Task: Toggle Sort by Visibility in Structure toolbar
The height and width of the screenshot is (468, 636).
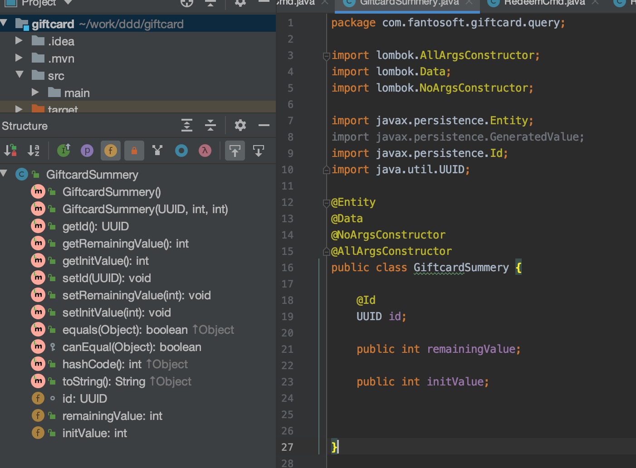Action: click(10, 151)
